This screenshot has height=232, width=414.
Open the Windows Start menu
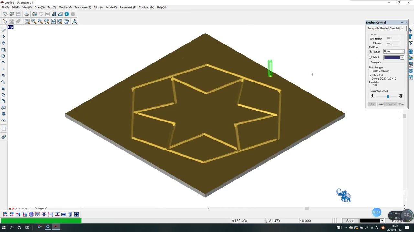click(x=4, y=227)
